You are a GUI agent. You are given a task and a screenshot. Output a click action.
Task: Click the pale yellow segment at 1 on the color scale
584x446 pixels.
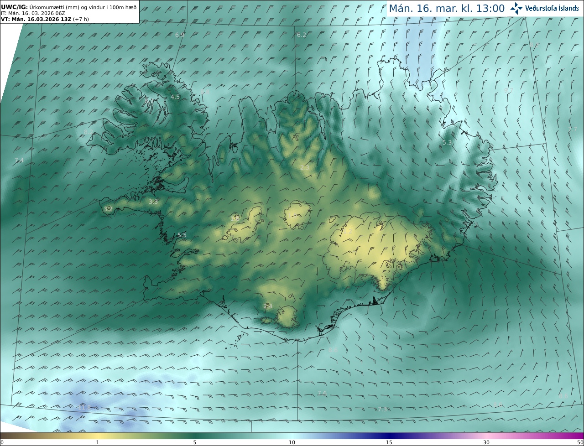98,436
